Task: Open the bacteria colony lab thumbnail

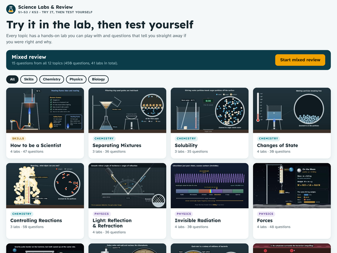Action: pos(209,248)
